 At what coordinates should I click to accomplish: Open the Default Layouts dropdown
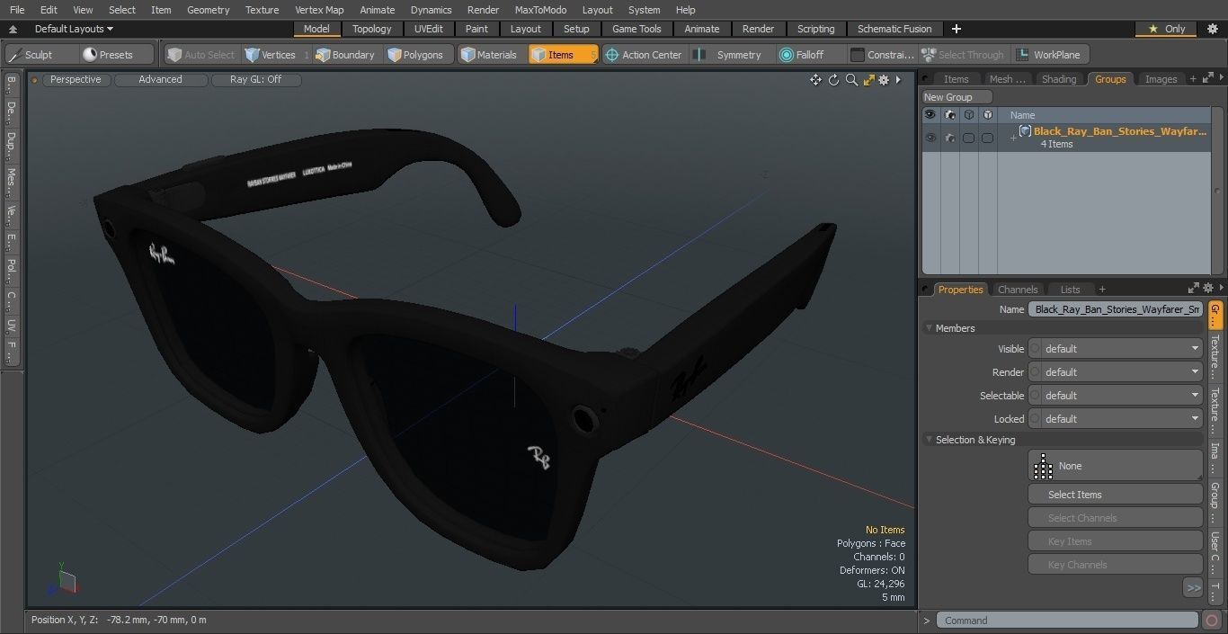[x=74, y=29]
